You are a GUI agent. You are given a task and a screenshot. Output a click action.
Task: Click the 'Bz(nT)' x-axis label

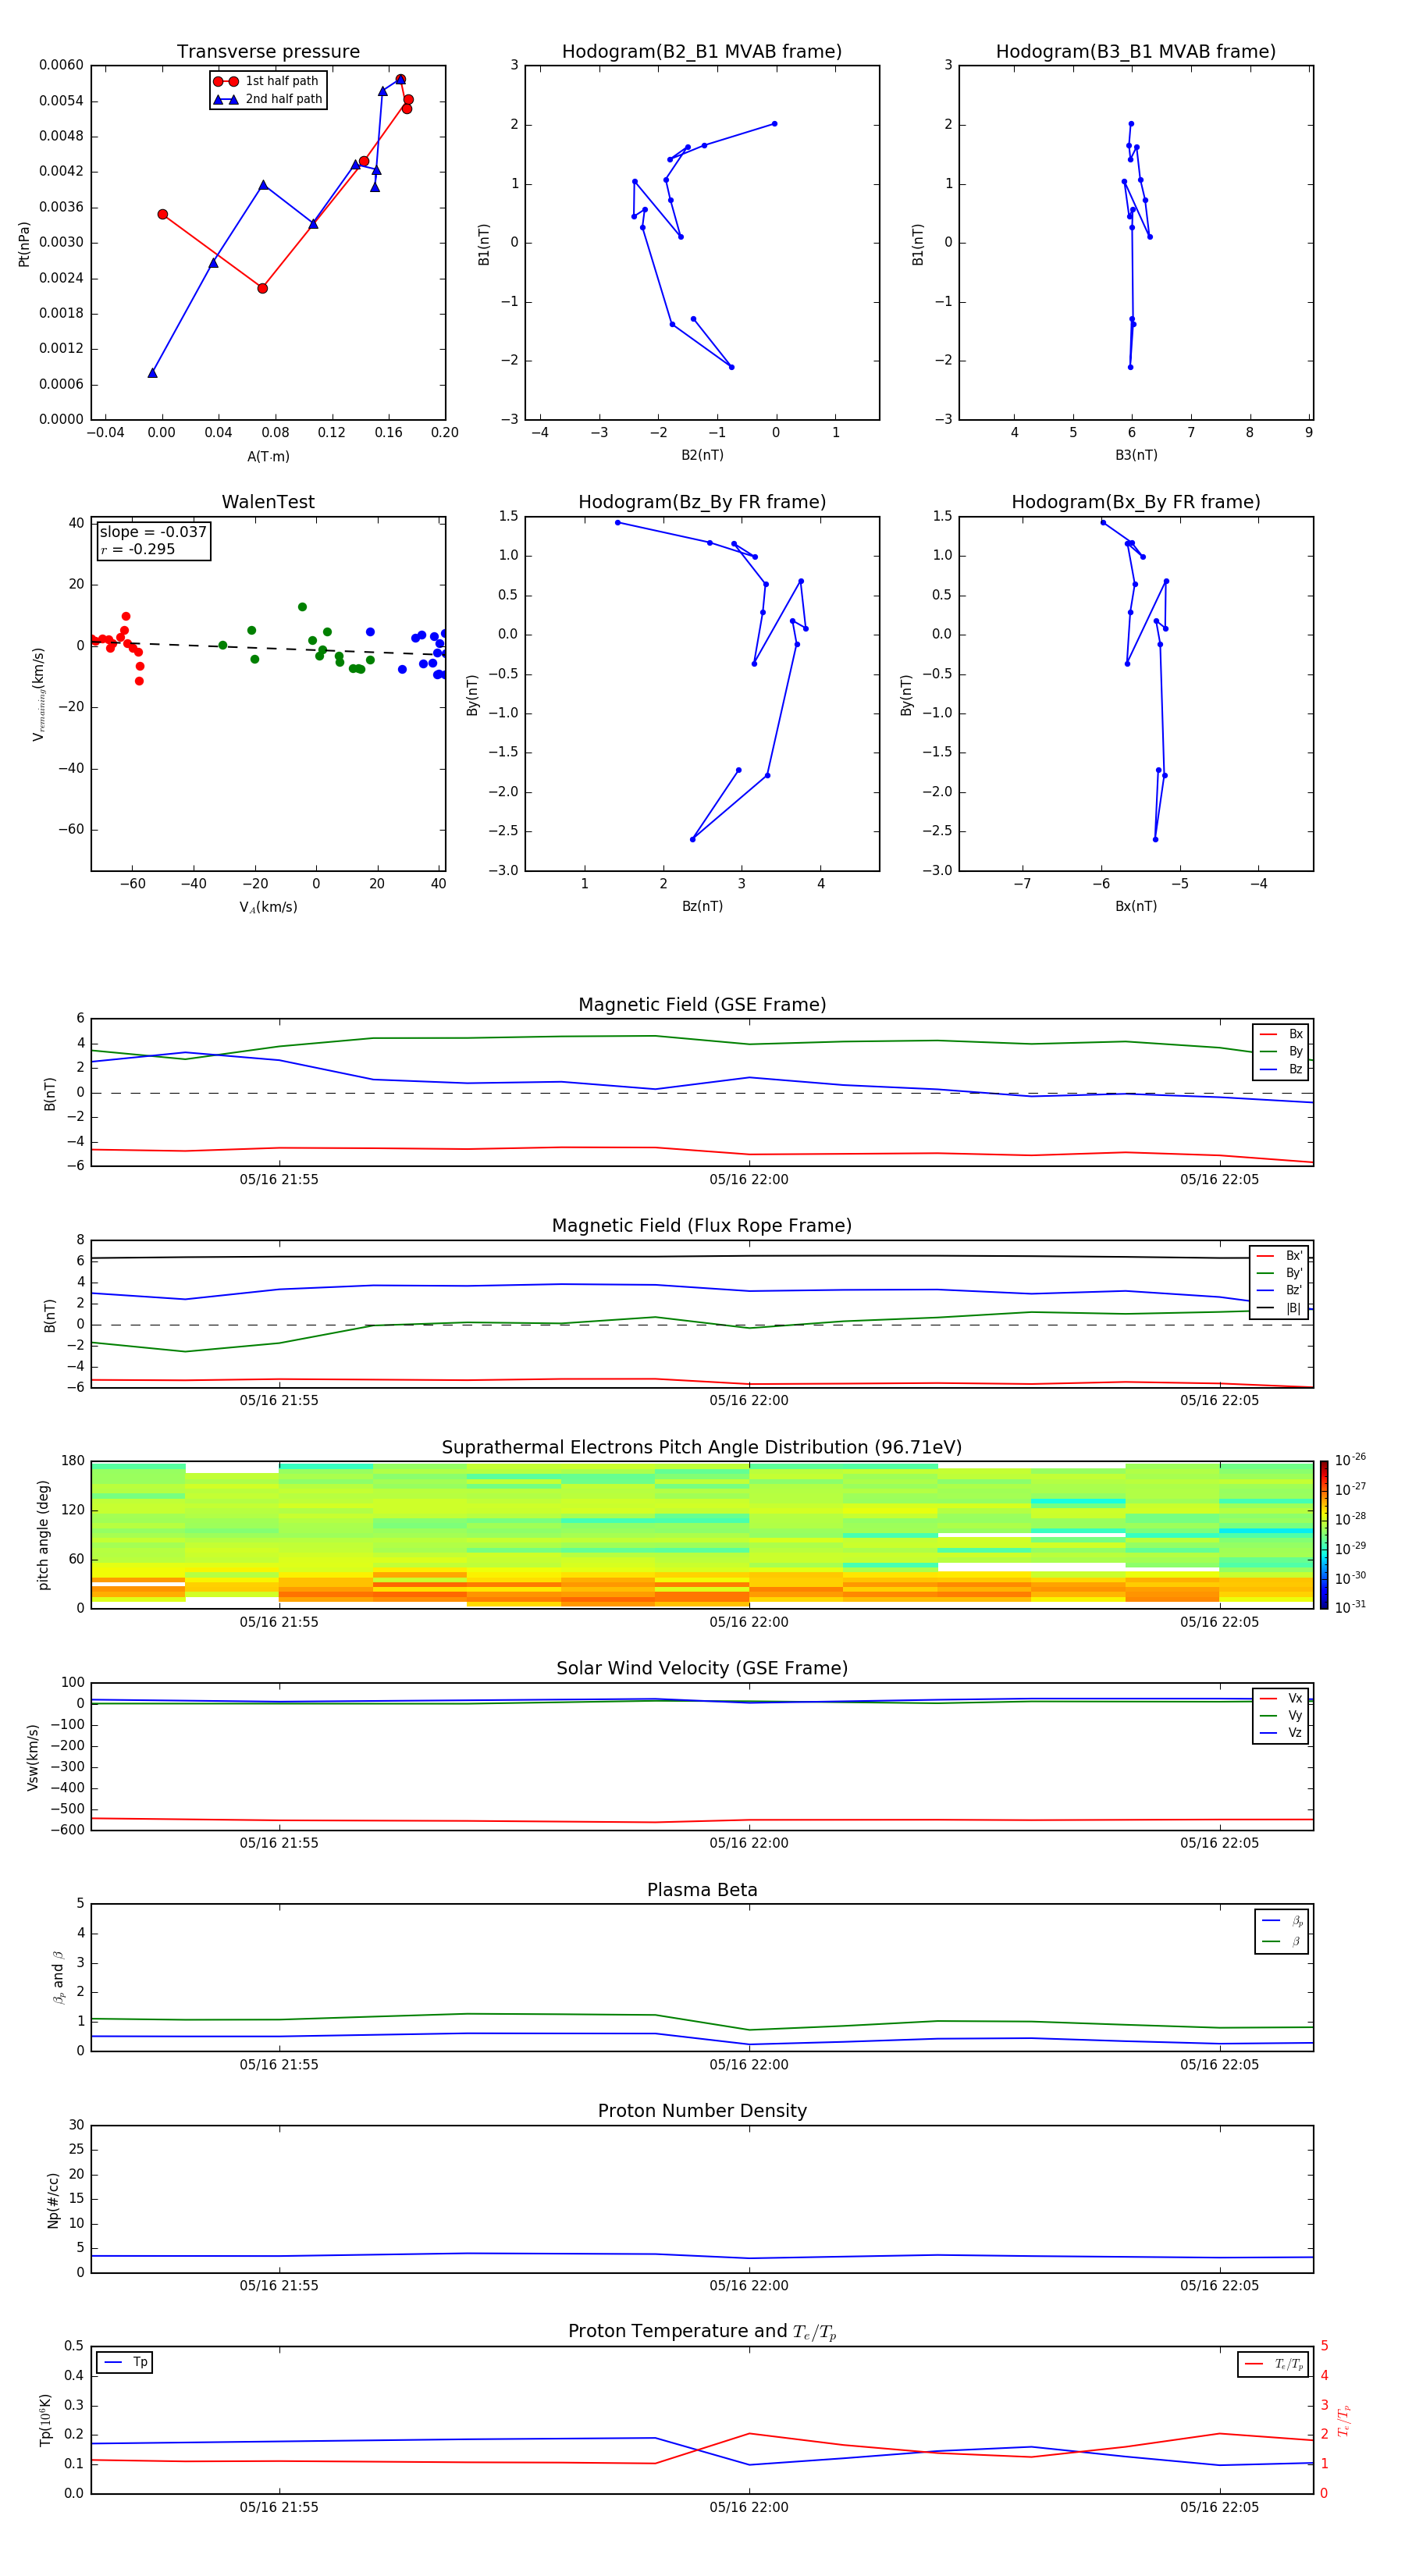(702, 906)
